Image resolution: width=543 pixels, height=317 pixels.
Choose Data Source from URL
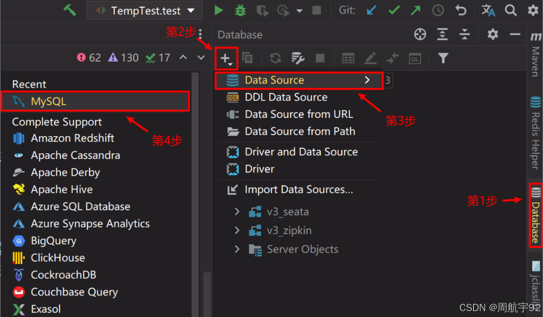tap(299, 114)
